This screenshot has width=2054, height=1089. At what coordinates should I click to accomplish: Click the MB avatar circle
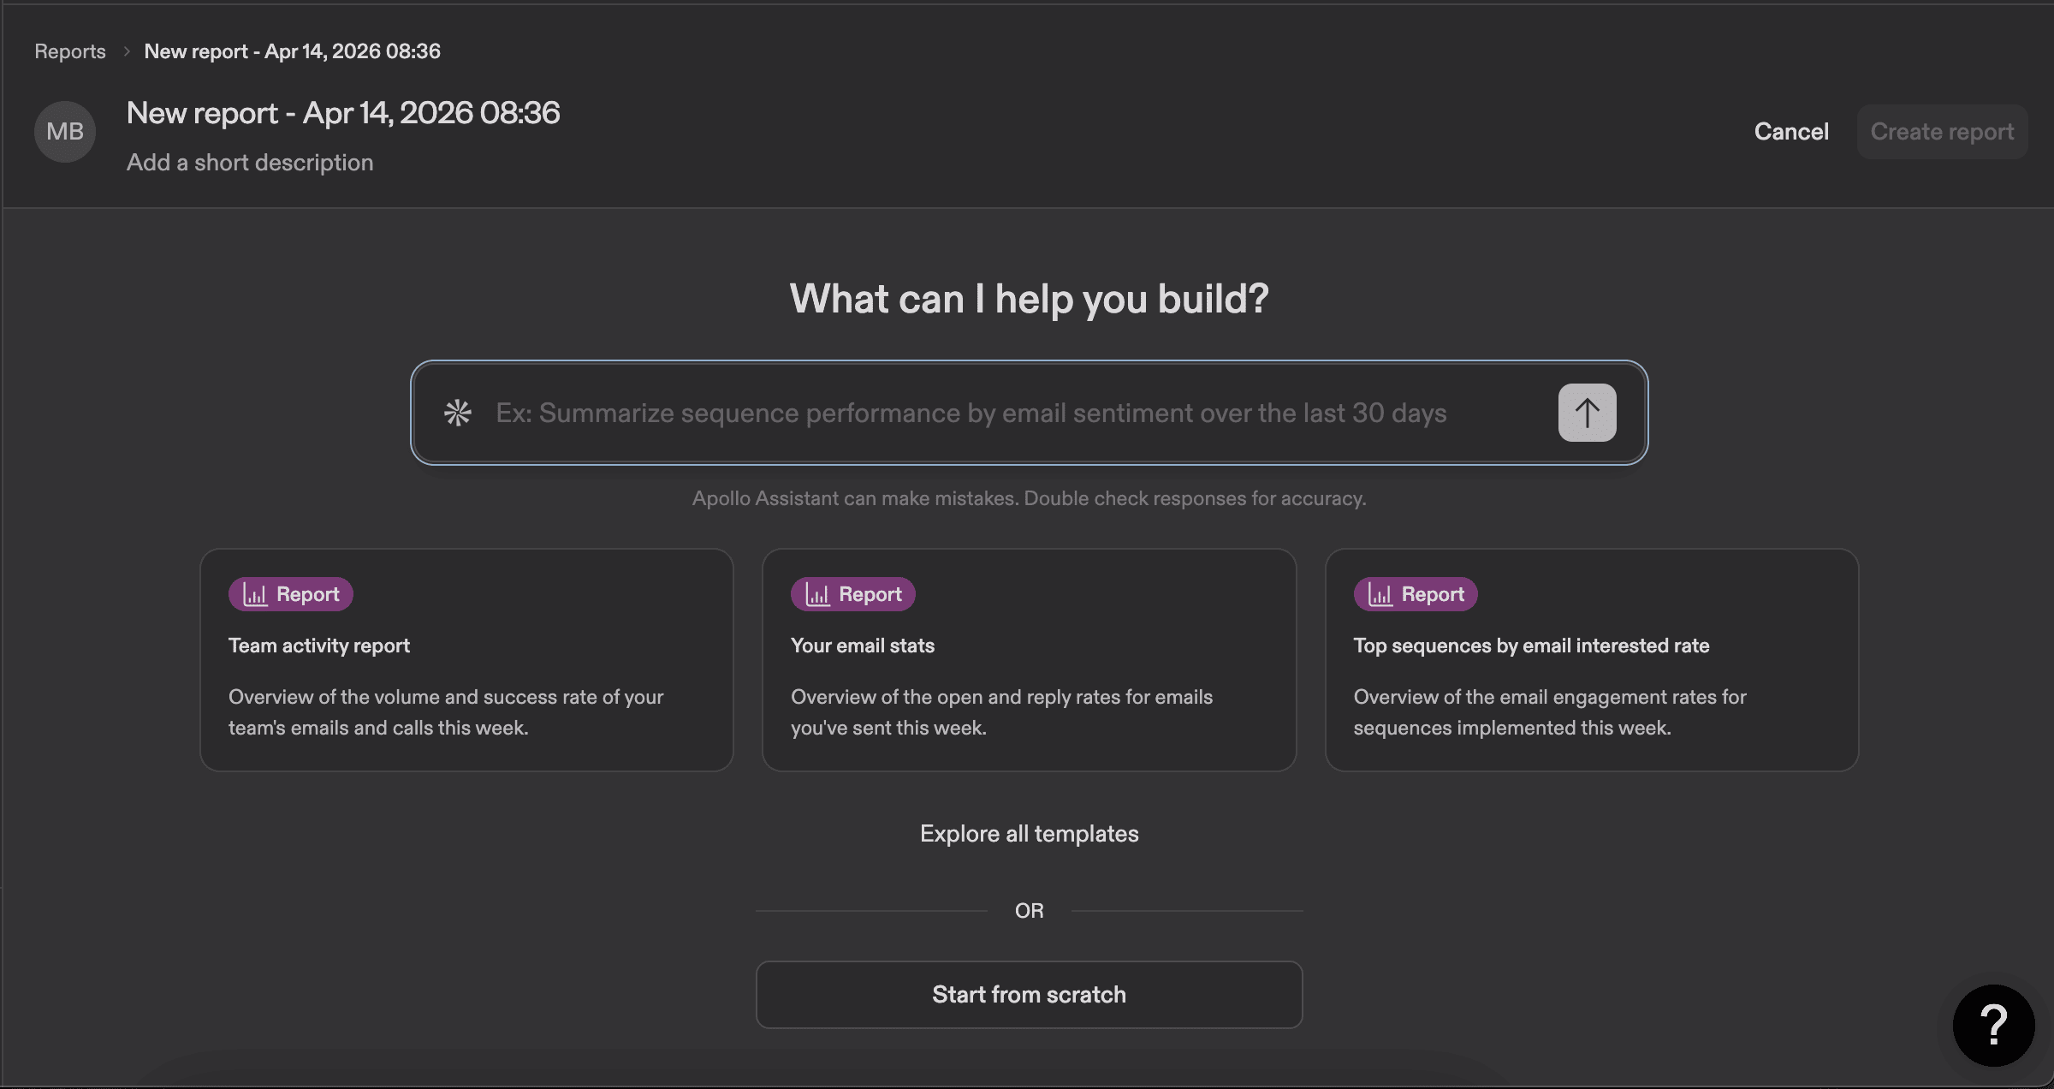point(64,131)
